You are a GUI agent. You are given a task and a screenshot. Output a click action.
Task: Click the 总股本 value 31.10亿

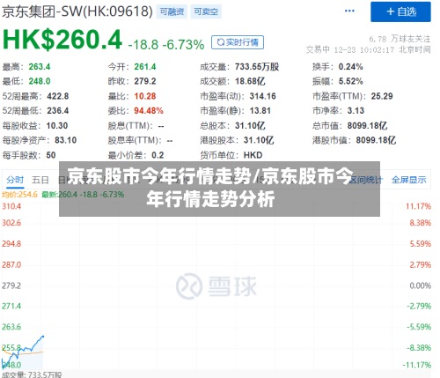tap(250, 126)
